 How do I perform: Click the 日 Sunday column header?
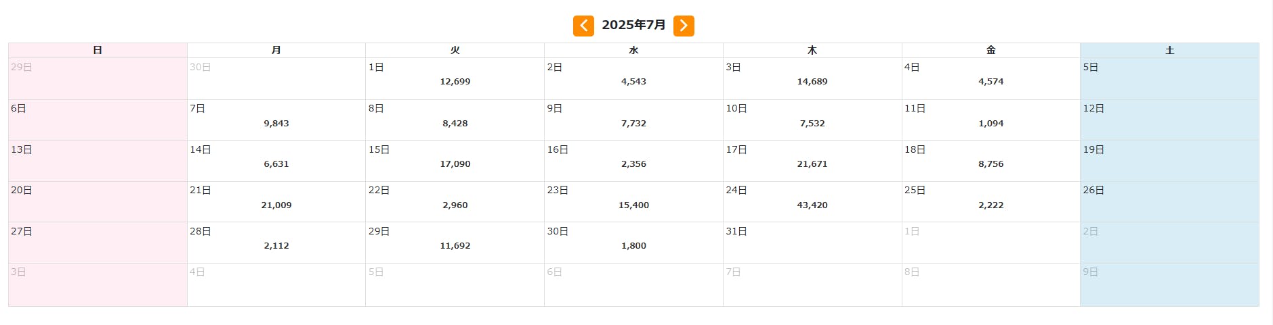(x=98, y=51)
